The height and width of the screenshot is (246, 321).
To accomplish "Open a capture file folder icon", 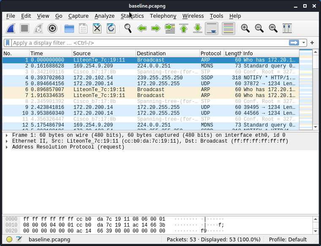I will pyautogui.click(x=69, y=28).
